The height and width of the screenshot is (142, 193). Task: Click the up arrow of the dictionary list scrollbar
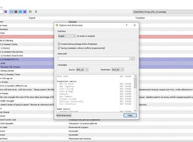coord(135,76)
